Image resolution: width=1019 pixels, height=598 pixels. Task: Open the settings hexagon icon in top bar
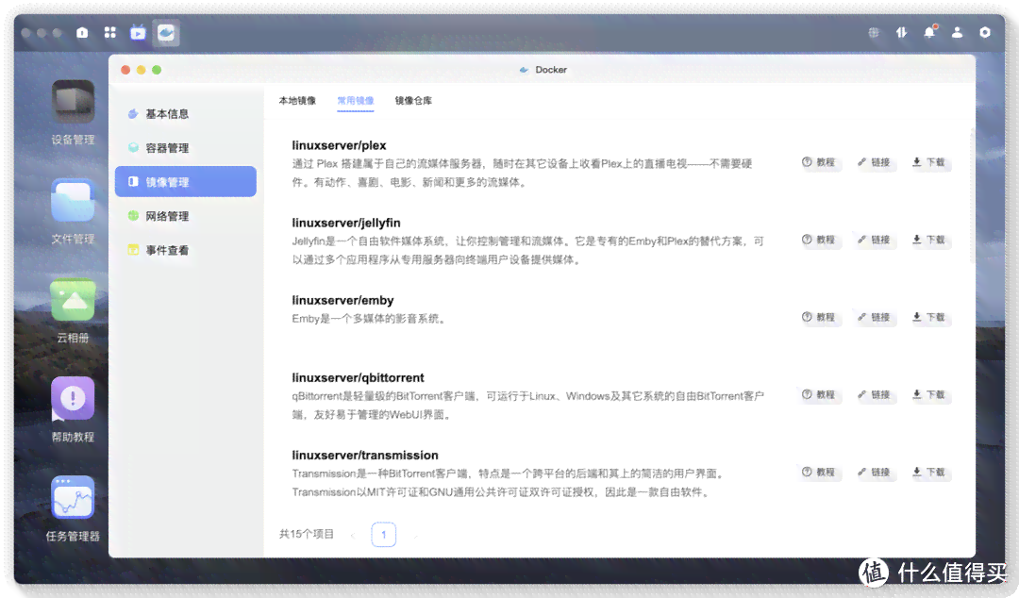click(985, 32)
